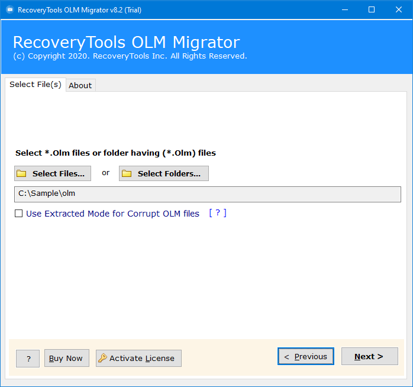Click the C:\Sample\olm path field
The width and height of the screenshot is (413, 387).
coord(208,194)
